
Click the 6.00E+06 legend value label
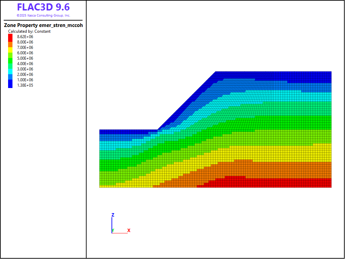(25, 53)
